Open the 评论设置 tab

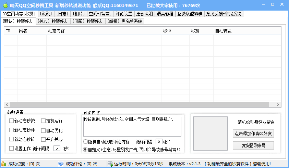124,14
